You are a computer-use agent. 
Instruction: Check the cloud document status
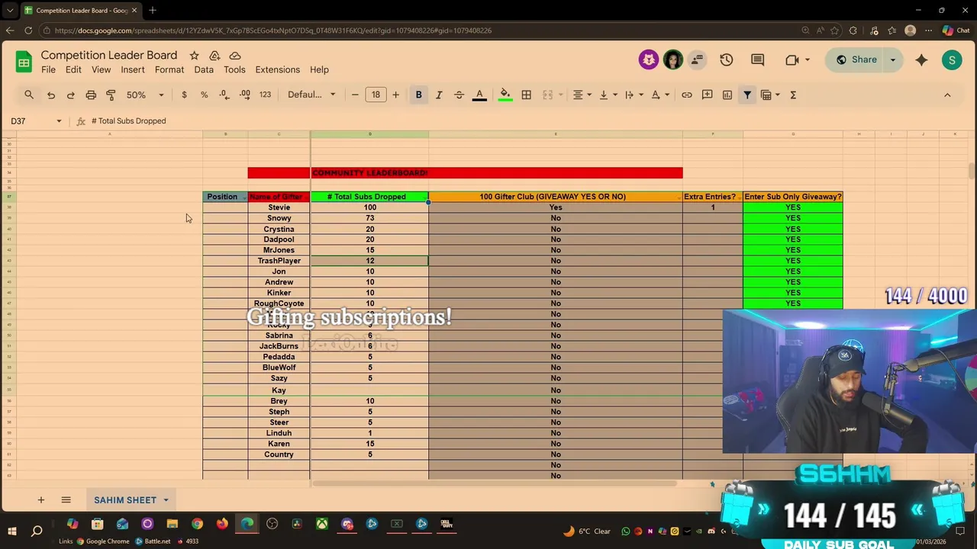click(235, 56)
